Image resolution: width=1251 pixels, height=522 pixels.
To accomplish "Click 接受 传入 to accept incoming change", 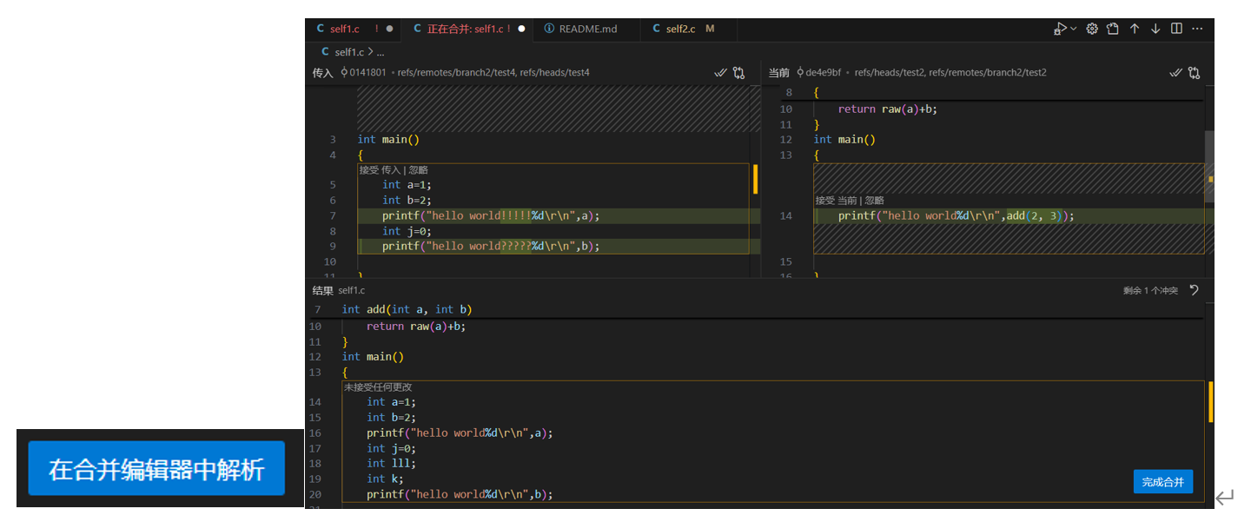I will 380,170.
